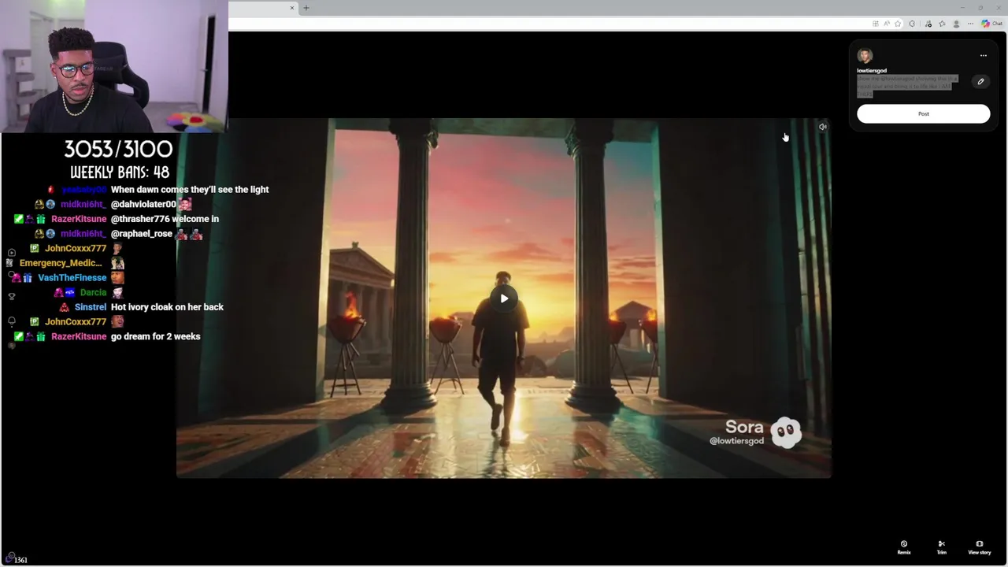Click the Emergency_Medic username in chat
Image resolution: width=1008 pixels, height=567 pixels.
pos(61,263)
